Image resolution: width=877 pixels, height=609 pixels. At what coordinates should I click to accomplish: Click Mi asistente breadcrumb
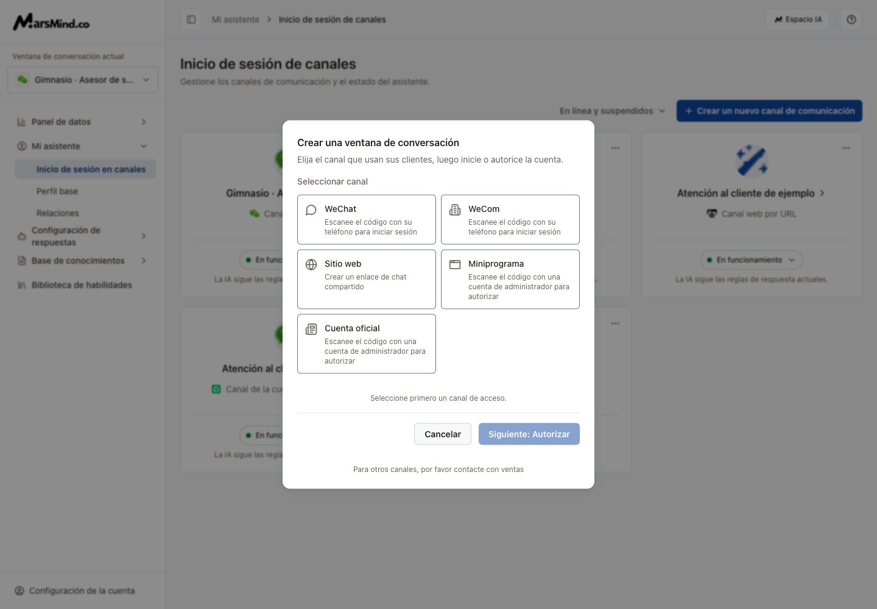235,19
